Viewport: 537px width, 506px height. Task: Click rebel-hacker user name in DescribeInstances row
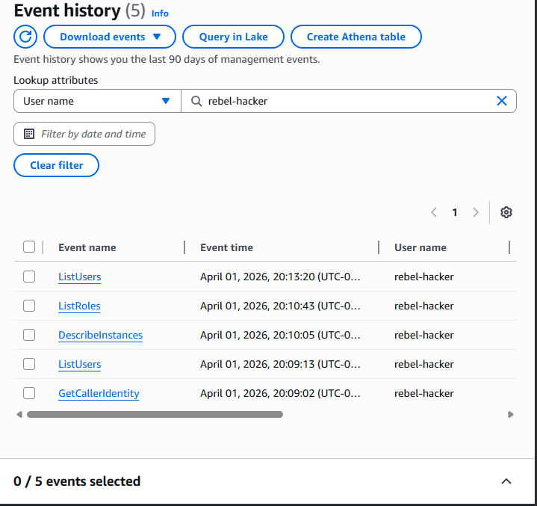pyautogui.click(x=424, y=335)
